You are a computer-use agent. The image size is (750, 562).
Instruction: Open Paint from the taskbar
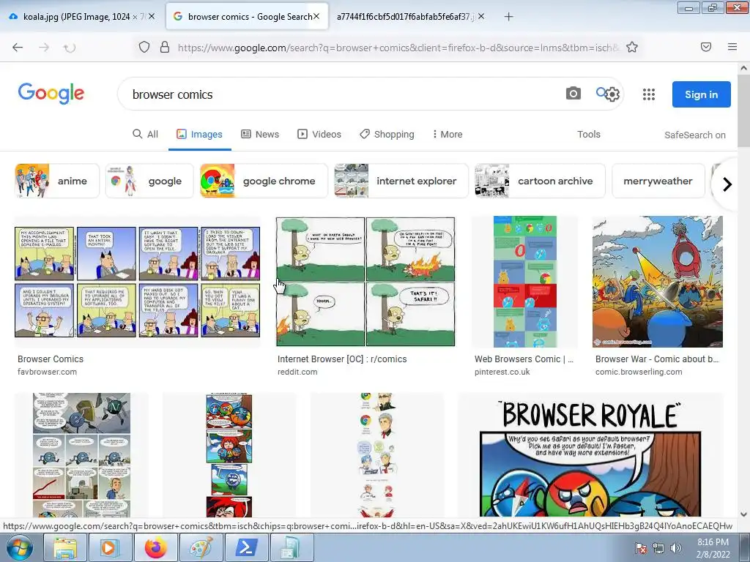tap(201, 547)
